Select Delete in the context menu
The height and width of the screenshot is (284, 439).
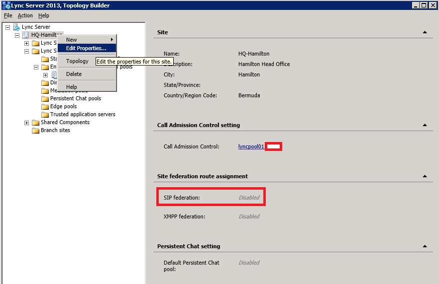tap(74, 74)
